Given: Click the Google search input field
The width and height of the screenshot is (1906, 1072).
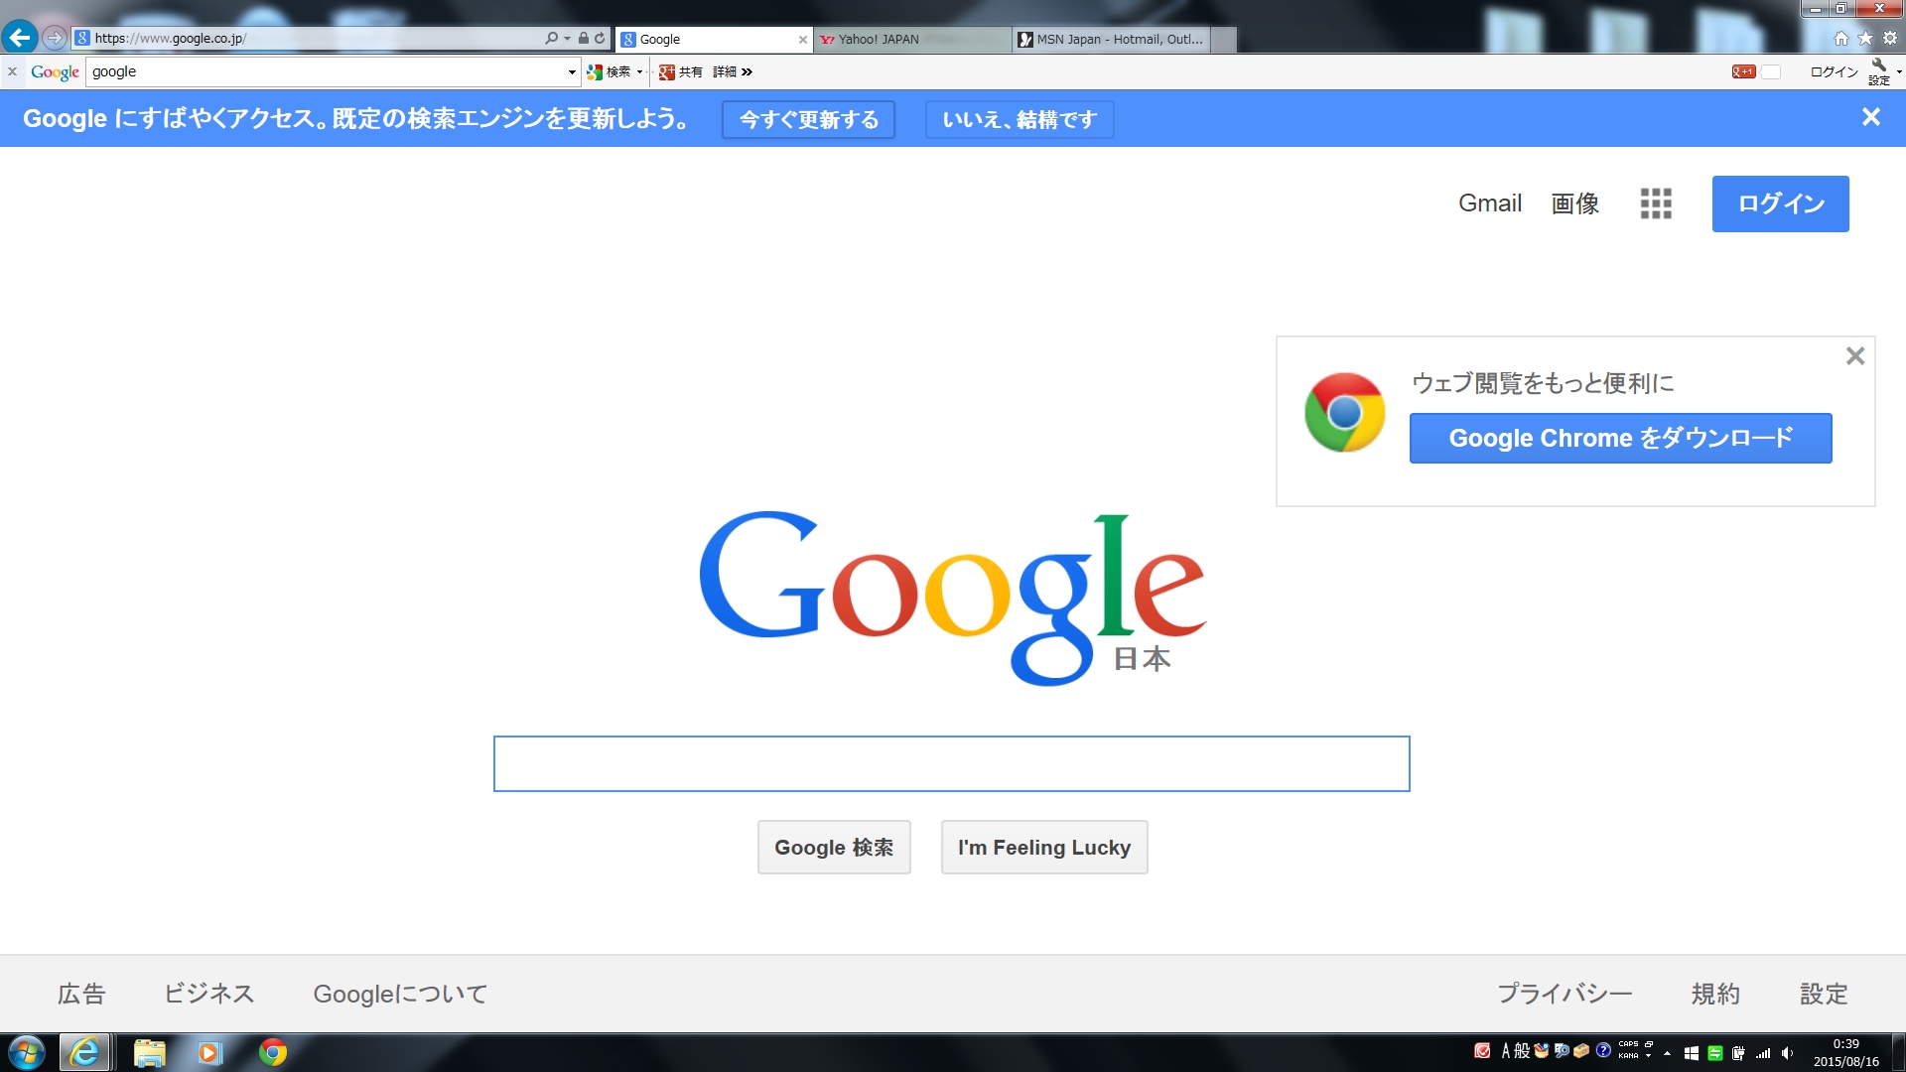Looking at the screenshot, I should point(952,763).
